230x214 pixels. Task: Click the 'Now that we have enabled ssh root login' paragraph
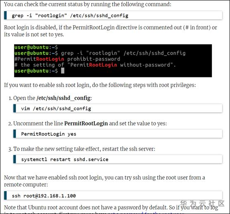coord(104,181)
